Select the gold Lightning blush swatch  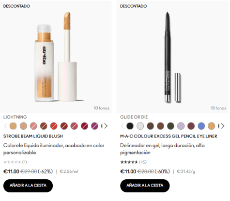(13, 126)
